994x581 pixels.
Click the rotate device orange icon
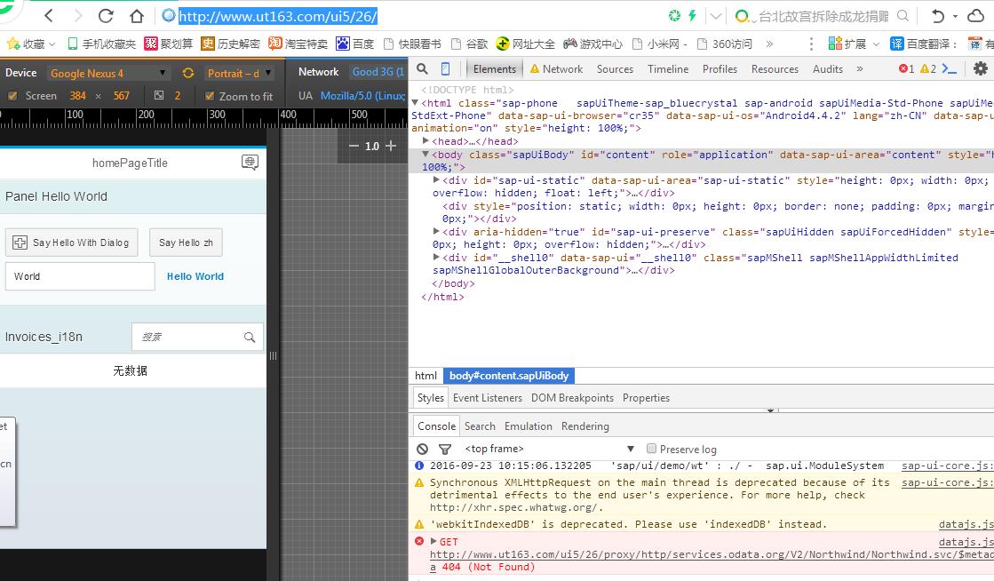tap(188, 73)
